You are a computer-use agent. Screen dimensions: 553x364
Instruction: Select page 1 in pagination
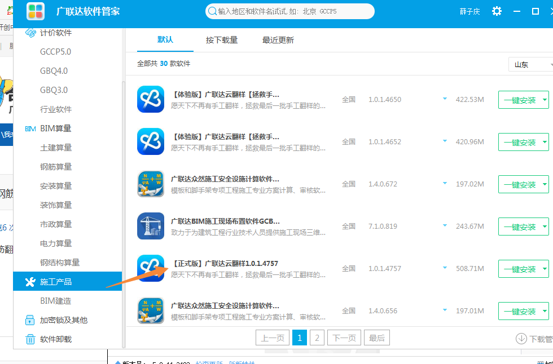[300, 338]
